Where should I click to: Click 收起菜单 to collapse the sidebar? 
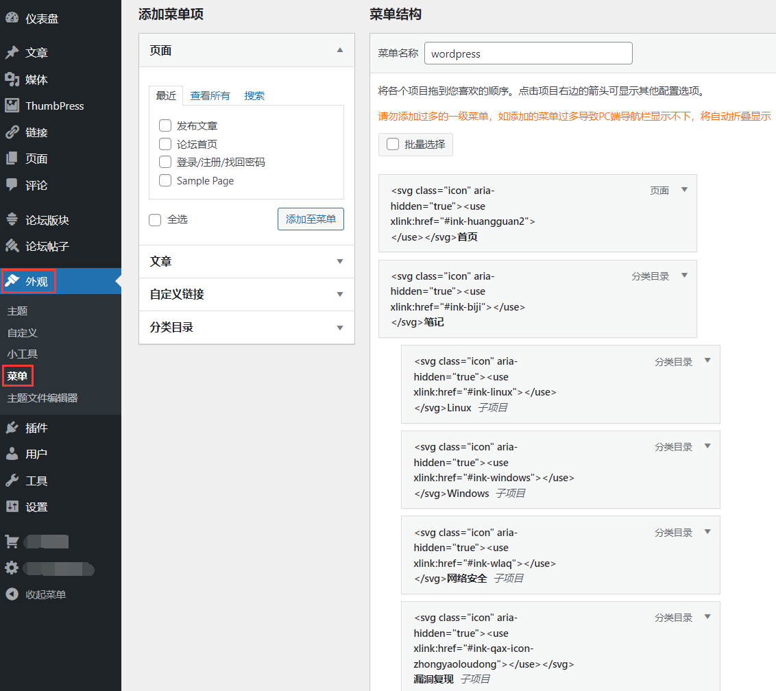pyautogui.click(x=45, y=594)
